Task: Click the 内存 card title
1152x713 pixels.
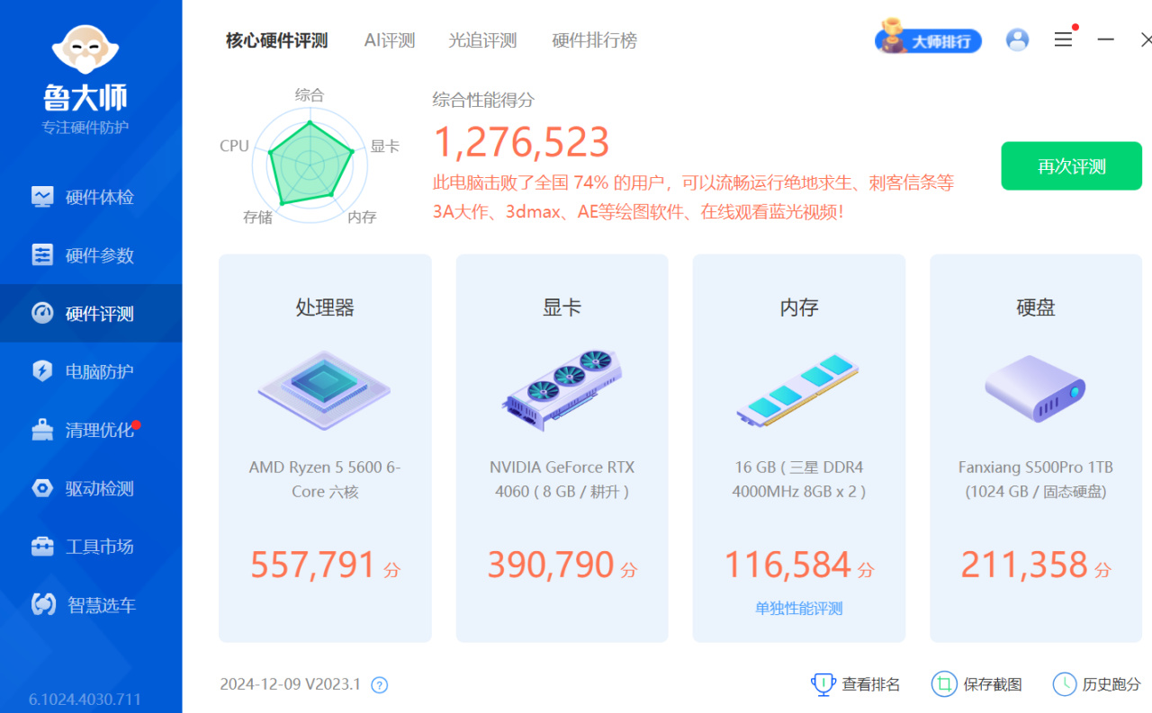Action: 798,307
